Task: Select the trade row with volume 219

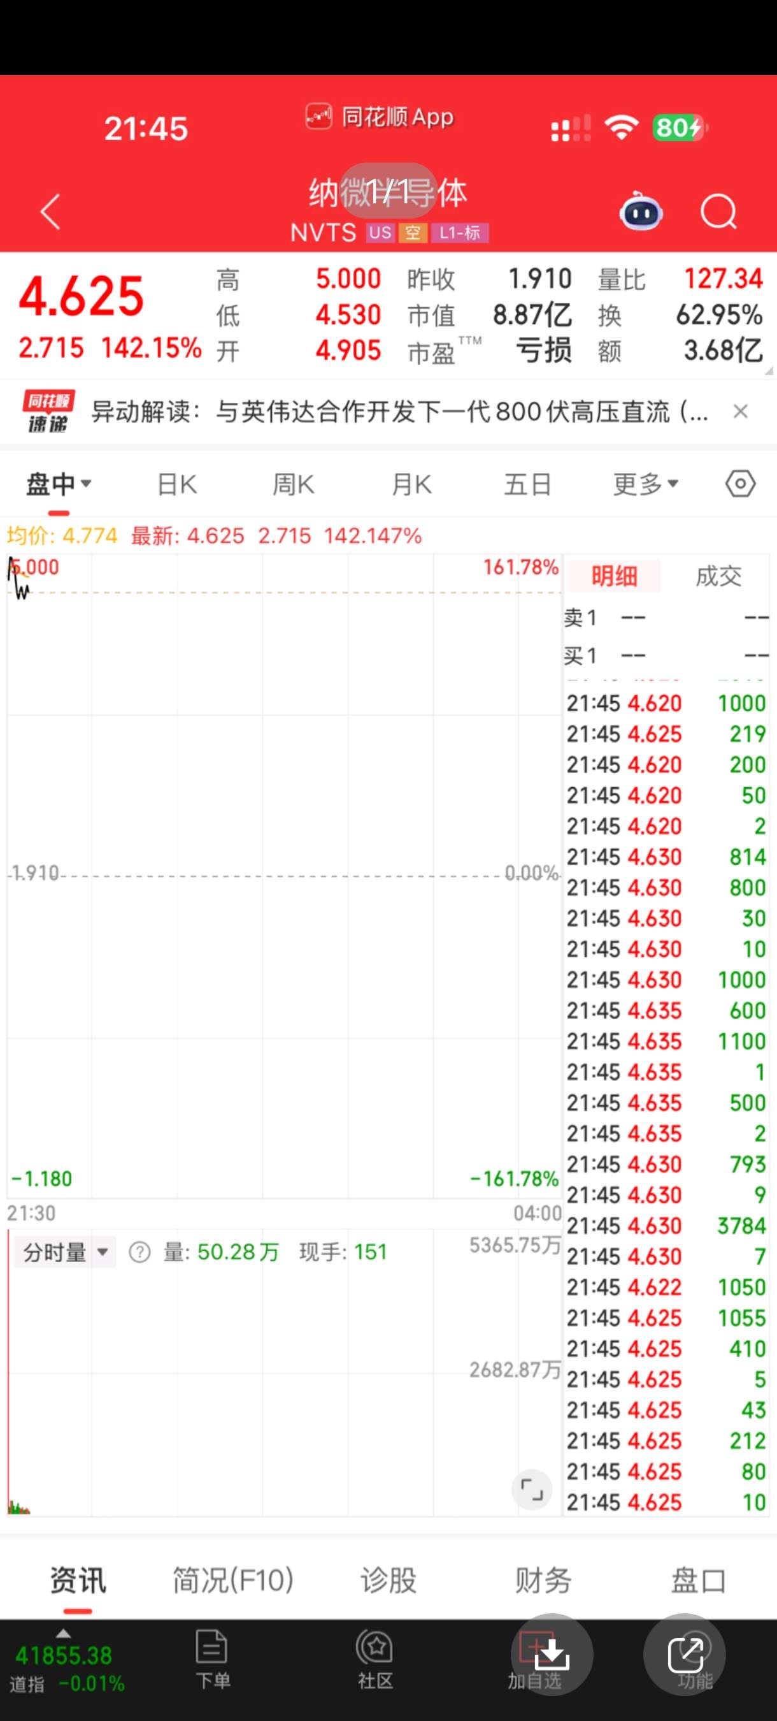Action: coord(666,734)
